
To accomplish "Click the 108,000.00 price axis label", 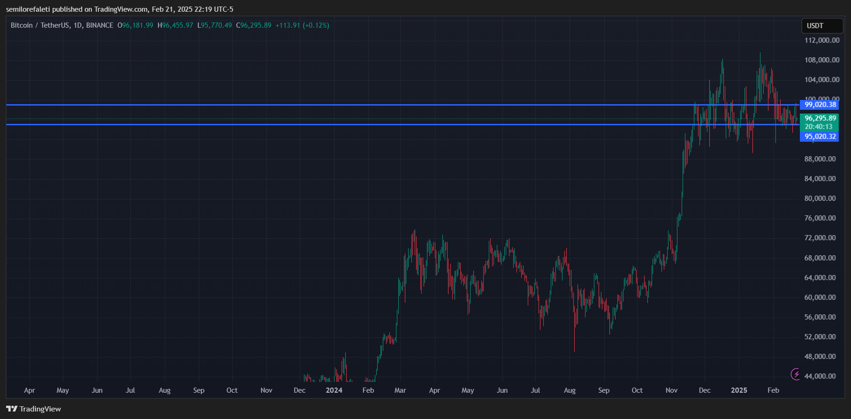I will [x=822, y=60].
